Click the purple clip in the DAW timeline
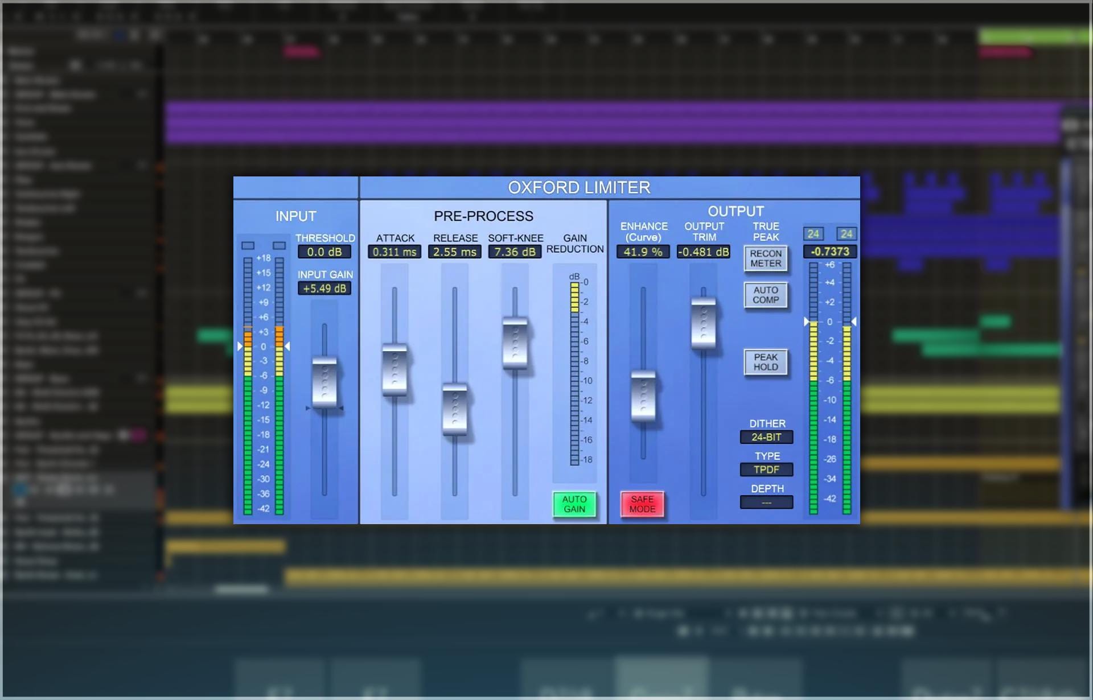Screen dimensions: 1093x700 pyautogui.click(x=612, y=122)
